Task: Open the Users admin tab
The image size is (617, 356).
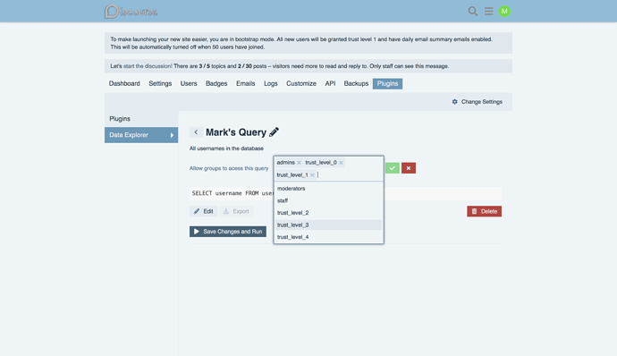Action: [189, 83]
